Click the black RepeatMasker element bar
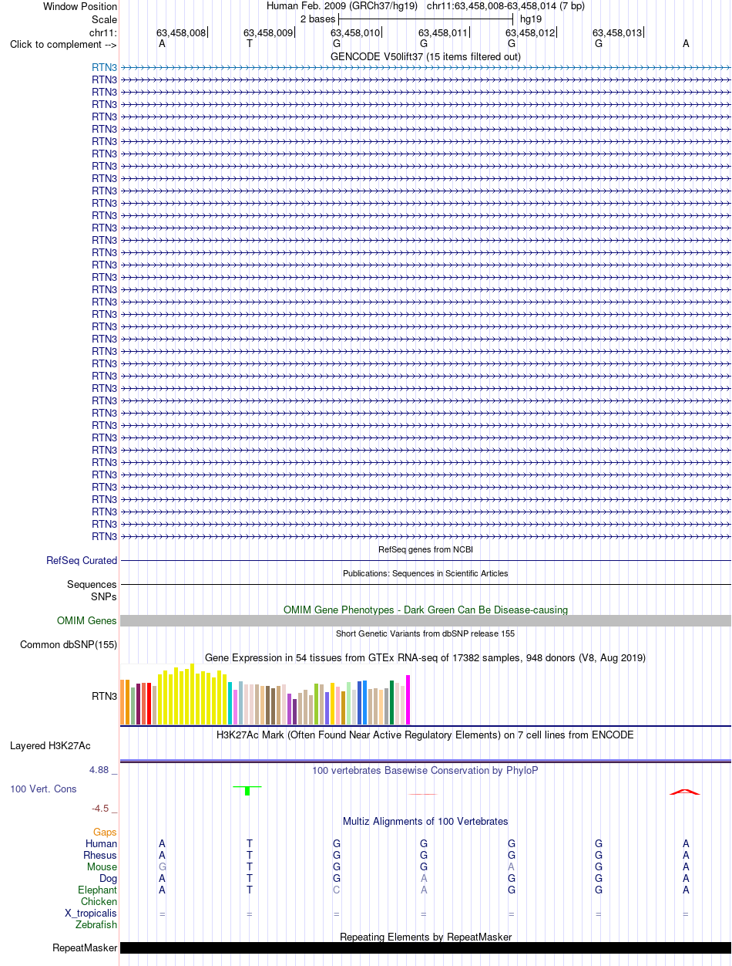Viewport: 732px width, 966px height. 425,947
